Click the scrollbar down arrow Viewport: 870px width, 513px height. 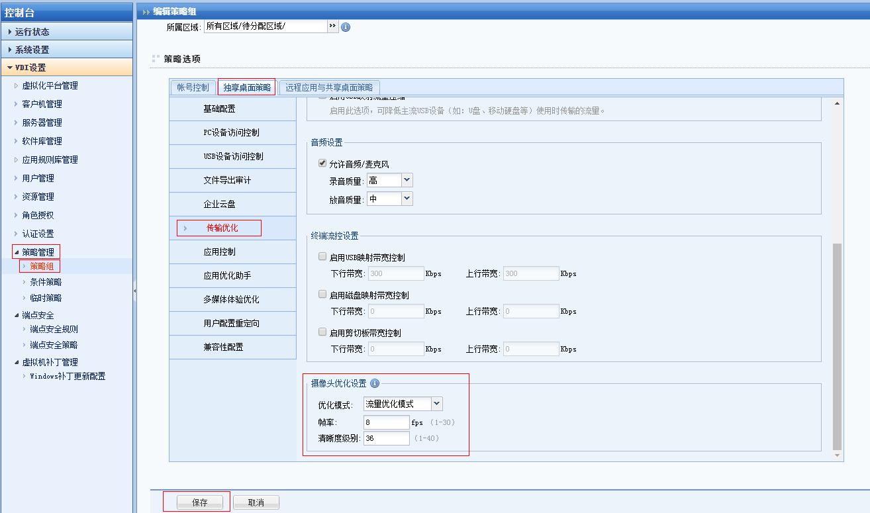point(837,455)
